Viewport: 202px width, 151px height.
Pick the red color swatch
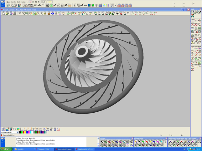click(x=23, y=133)
